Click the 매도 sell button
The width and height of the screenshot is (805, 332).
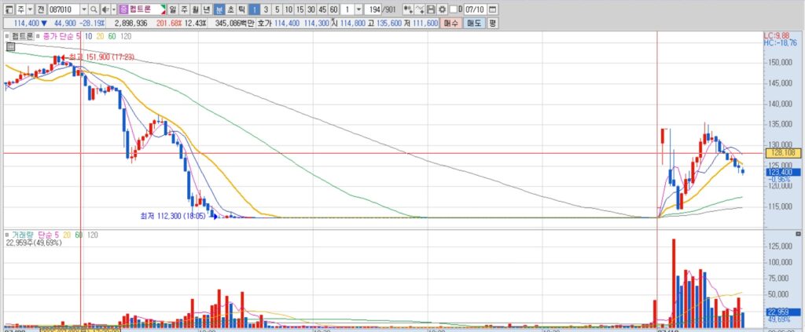click(474, 23)
